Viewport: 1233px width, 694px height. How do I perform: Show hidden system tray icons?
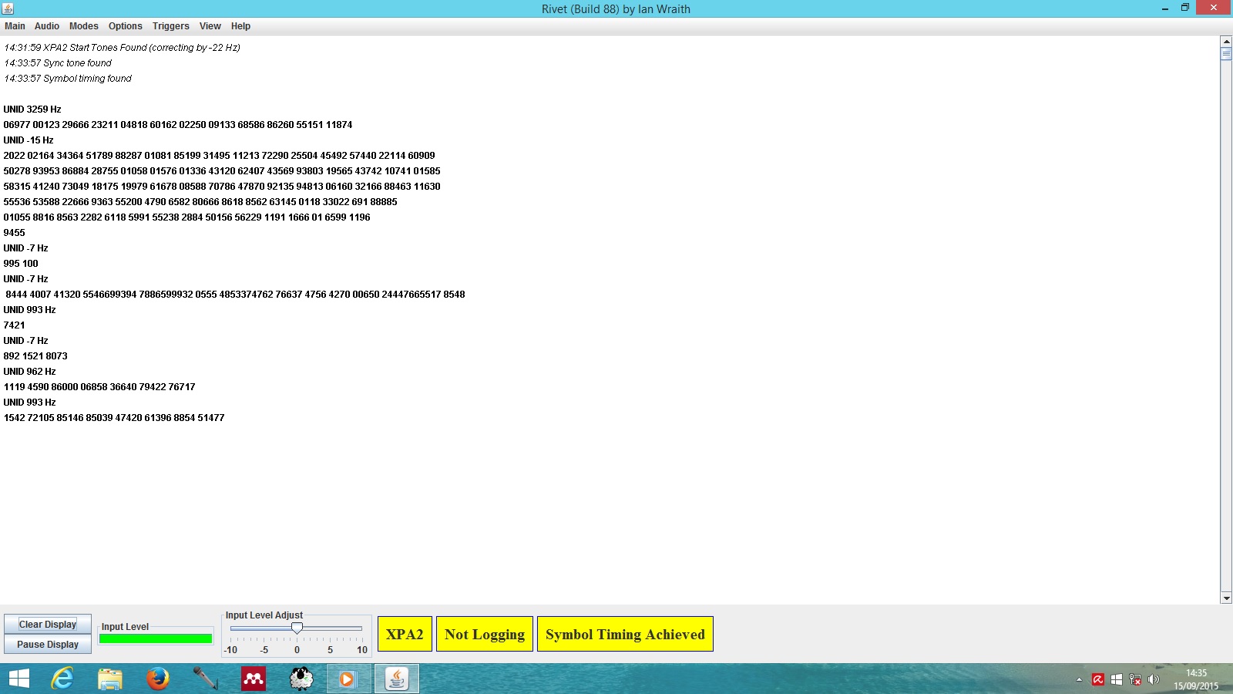pyautogui.click(x=1079, y=679)
